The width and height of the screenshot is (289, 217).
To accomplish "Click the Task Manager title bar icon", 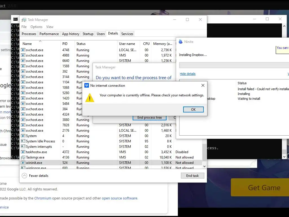I will pyautogui.click(x=24, y=20).
